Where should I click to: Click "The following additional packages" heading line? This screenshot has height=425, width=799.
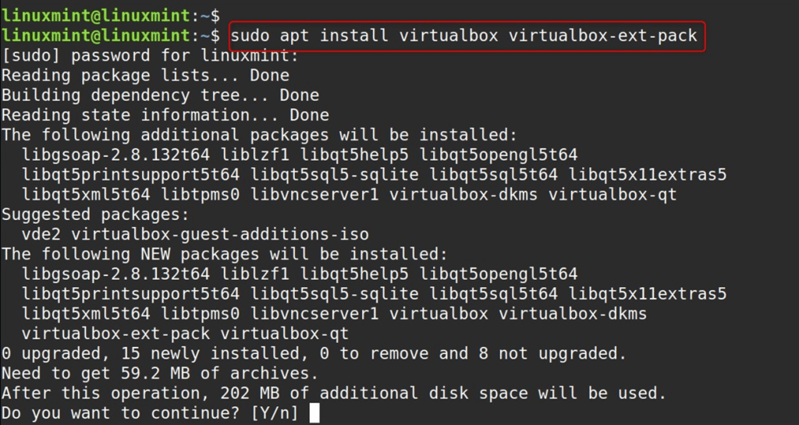(x=259, y=135)
